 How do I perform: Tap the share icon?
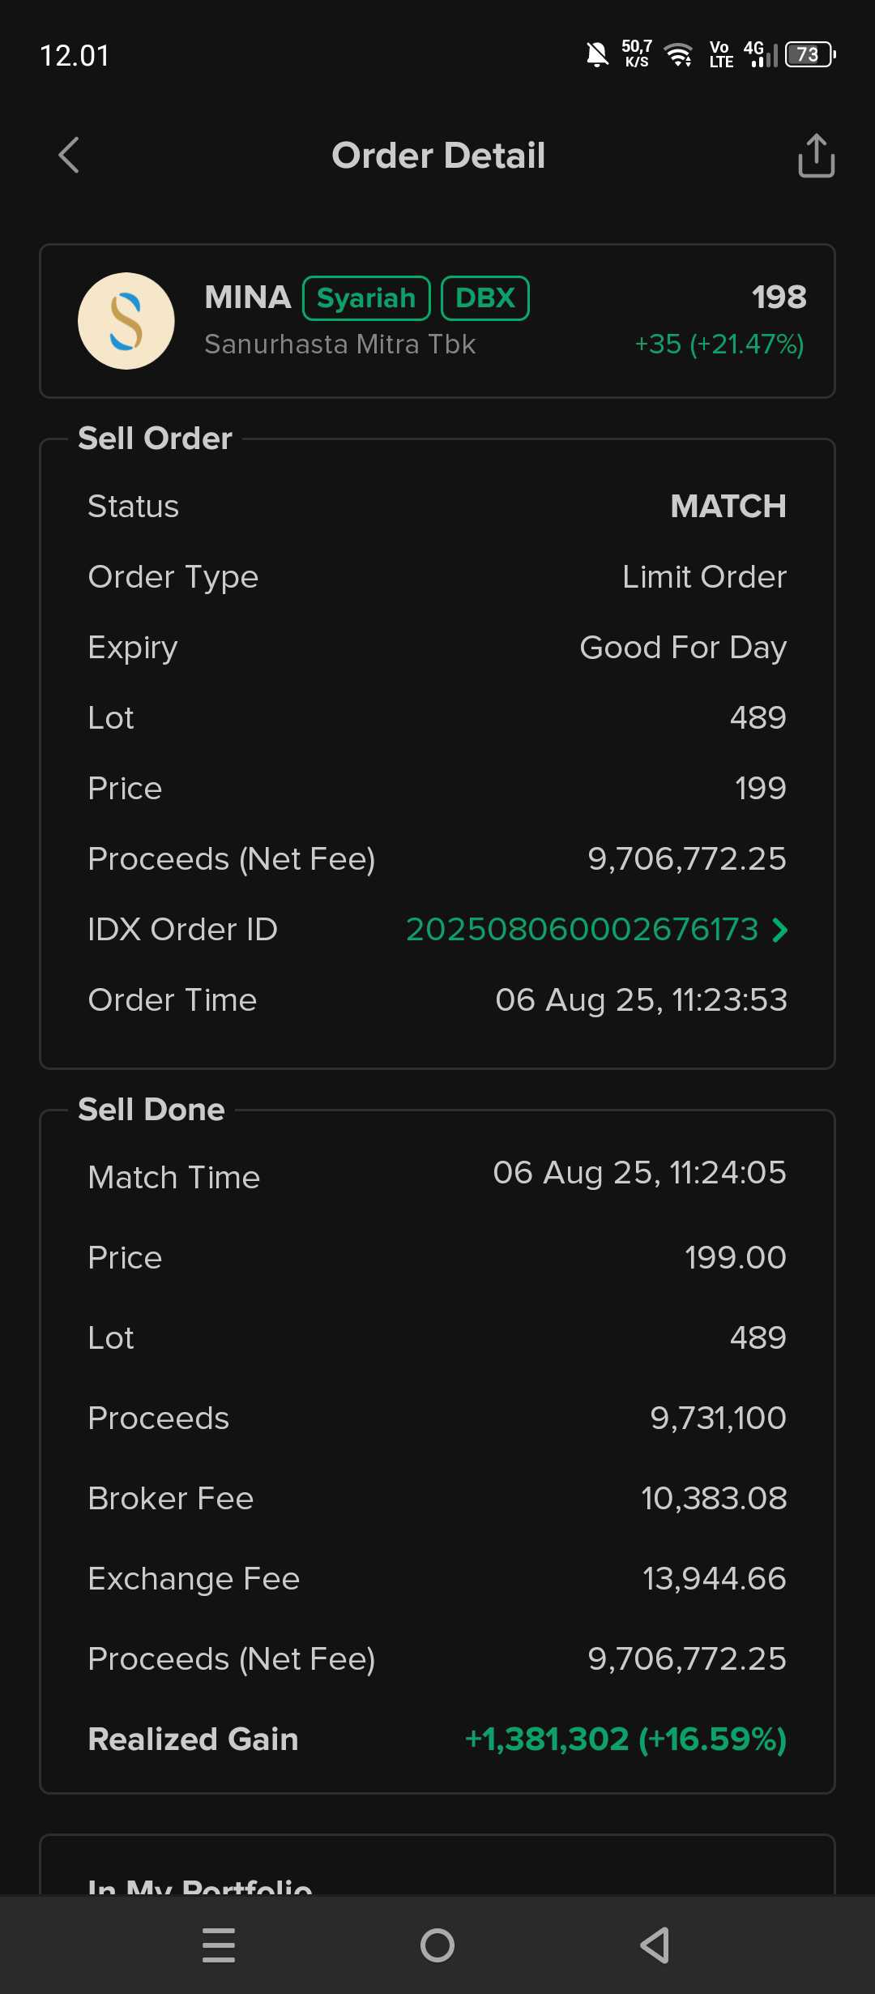coord(816,155)
